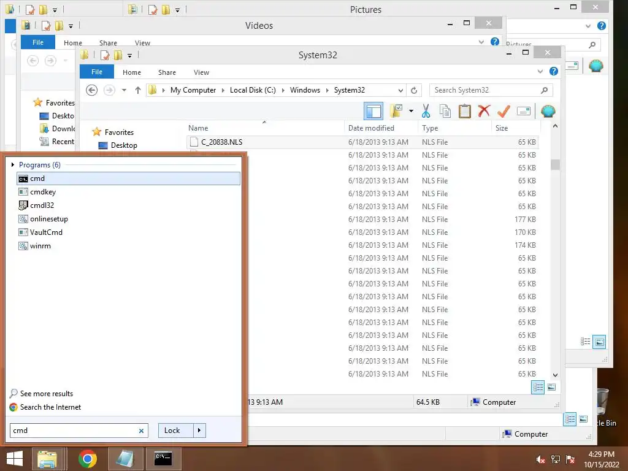Image resolution: width=628 pixels, height=471 pixels.
Task: Select onlinesetup in search results
Action: click(x=128, y=219)
